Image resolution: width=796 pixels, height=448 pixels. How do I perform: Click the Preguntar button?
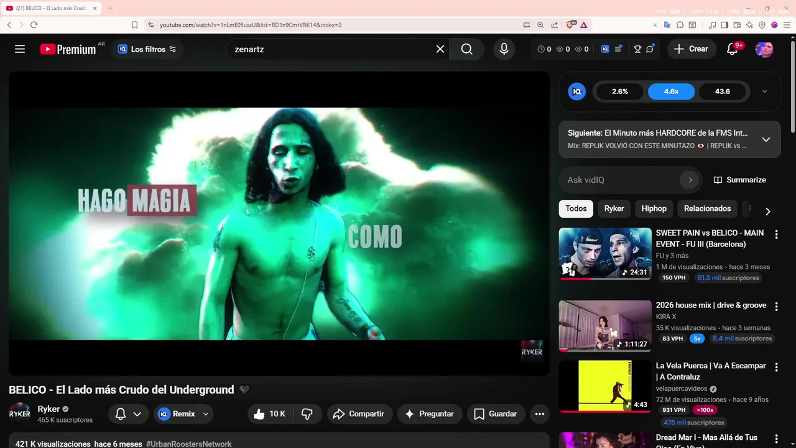pyautogui.click(x=429, y=414)
